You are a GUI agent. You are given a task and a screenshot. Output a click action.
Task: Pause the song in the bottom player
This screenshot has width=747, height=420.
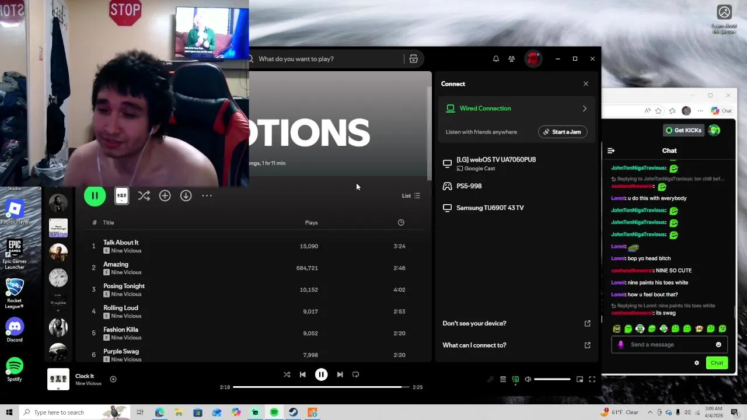coord(321,374)
